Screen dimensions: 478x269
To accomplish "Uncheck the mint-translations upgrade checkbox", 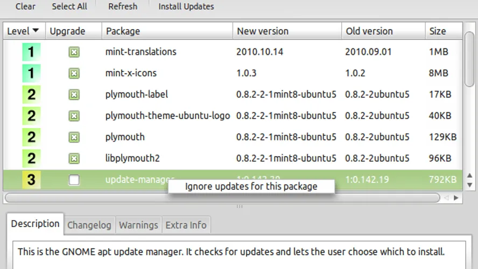I will click(74, 52).
